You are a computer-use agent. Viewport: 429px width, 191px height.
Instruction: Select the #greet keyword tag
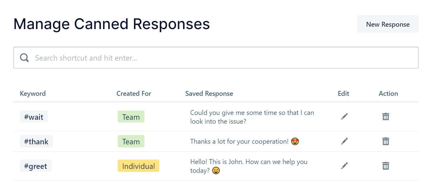coord(36,166)
